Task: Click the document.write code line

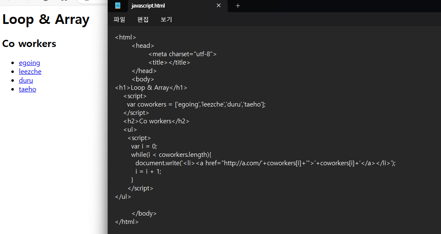Action: [x=265, y=163]
